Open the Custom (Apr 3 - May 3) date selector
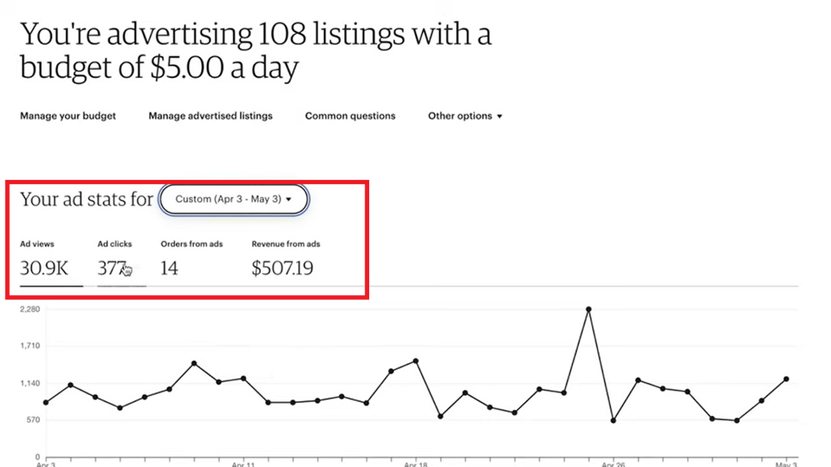This screenshot has height=467, width=831. click(234, 199)
